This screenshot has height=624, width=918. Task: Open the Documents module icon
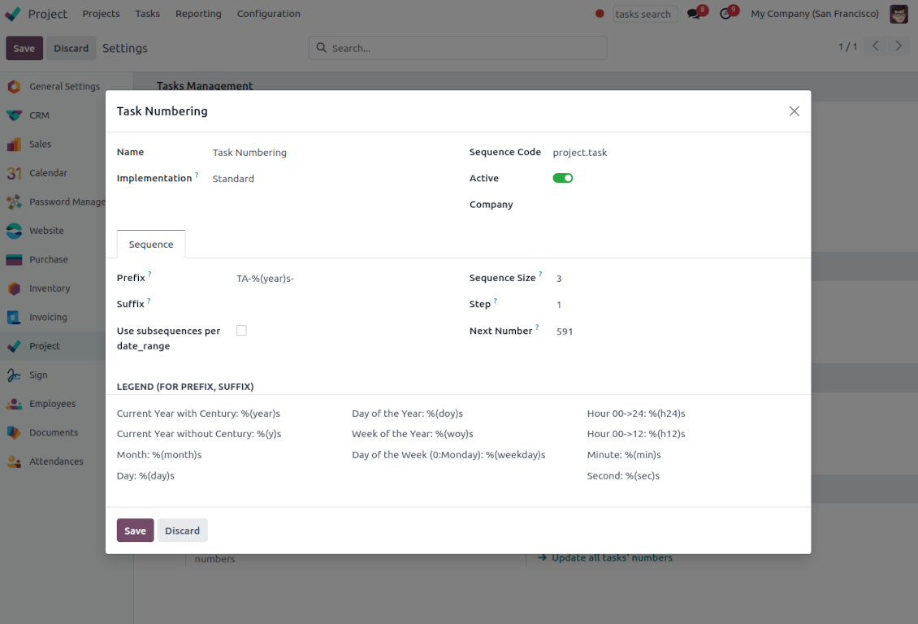pyautogui.click(x=14, y=432)
